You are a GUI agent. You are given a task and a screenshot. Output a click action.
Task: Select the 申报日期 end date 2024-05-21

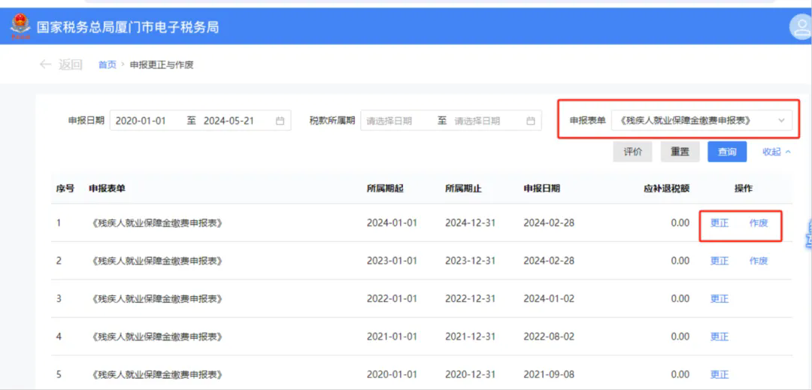229,121
